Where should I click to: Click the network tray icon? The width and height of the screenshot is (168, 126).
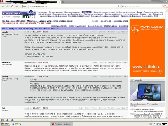tap(157, 124)
